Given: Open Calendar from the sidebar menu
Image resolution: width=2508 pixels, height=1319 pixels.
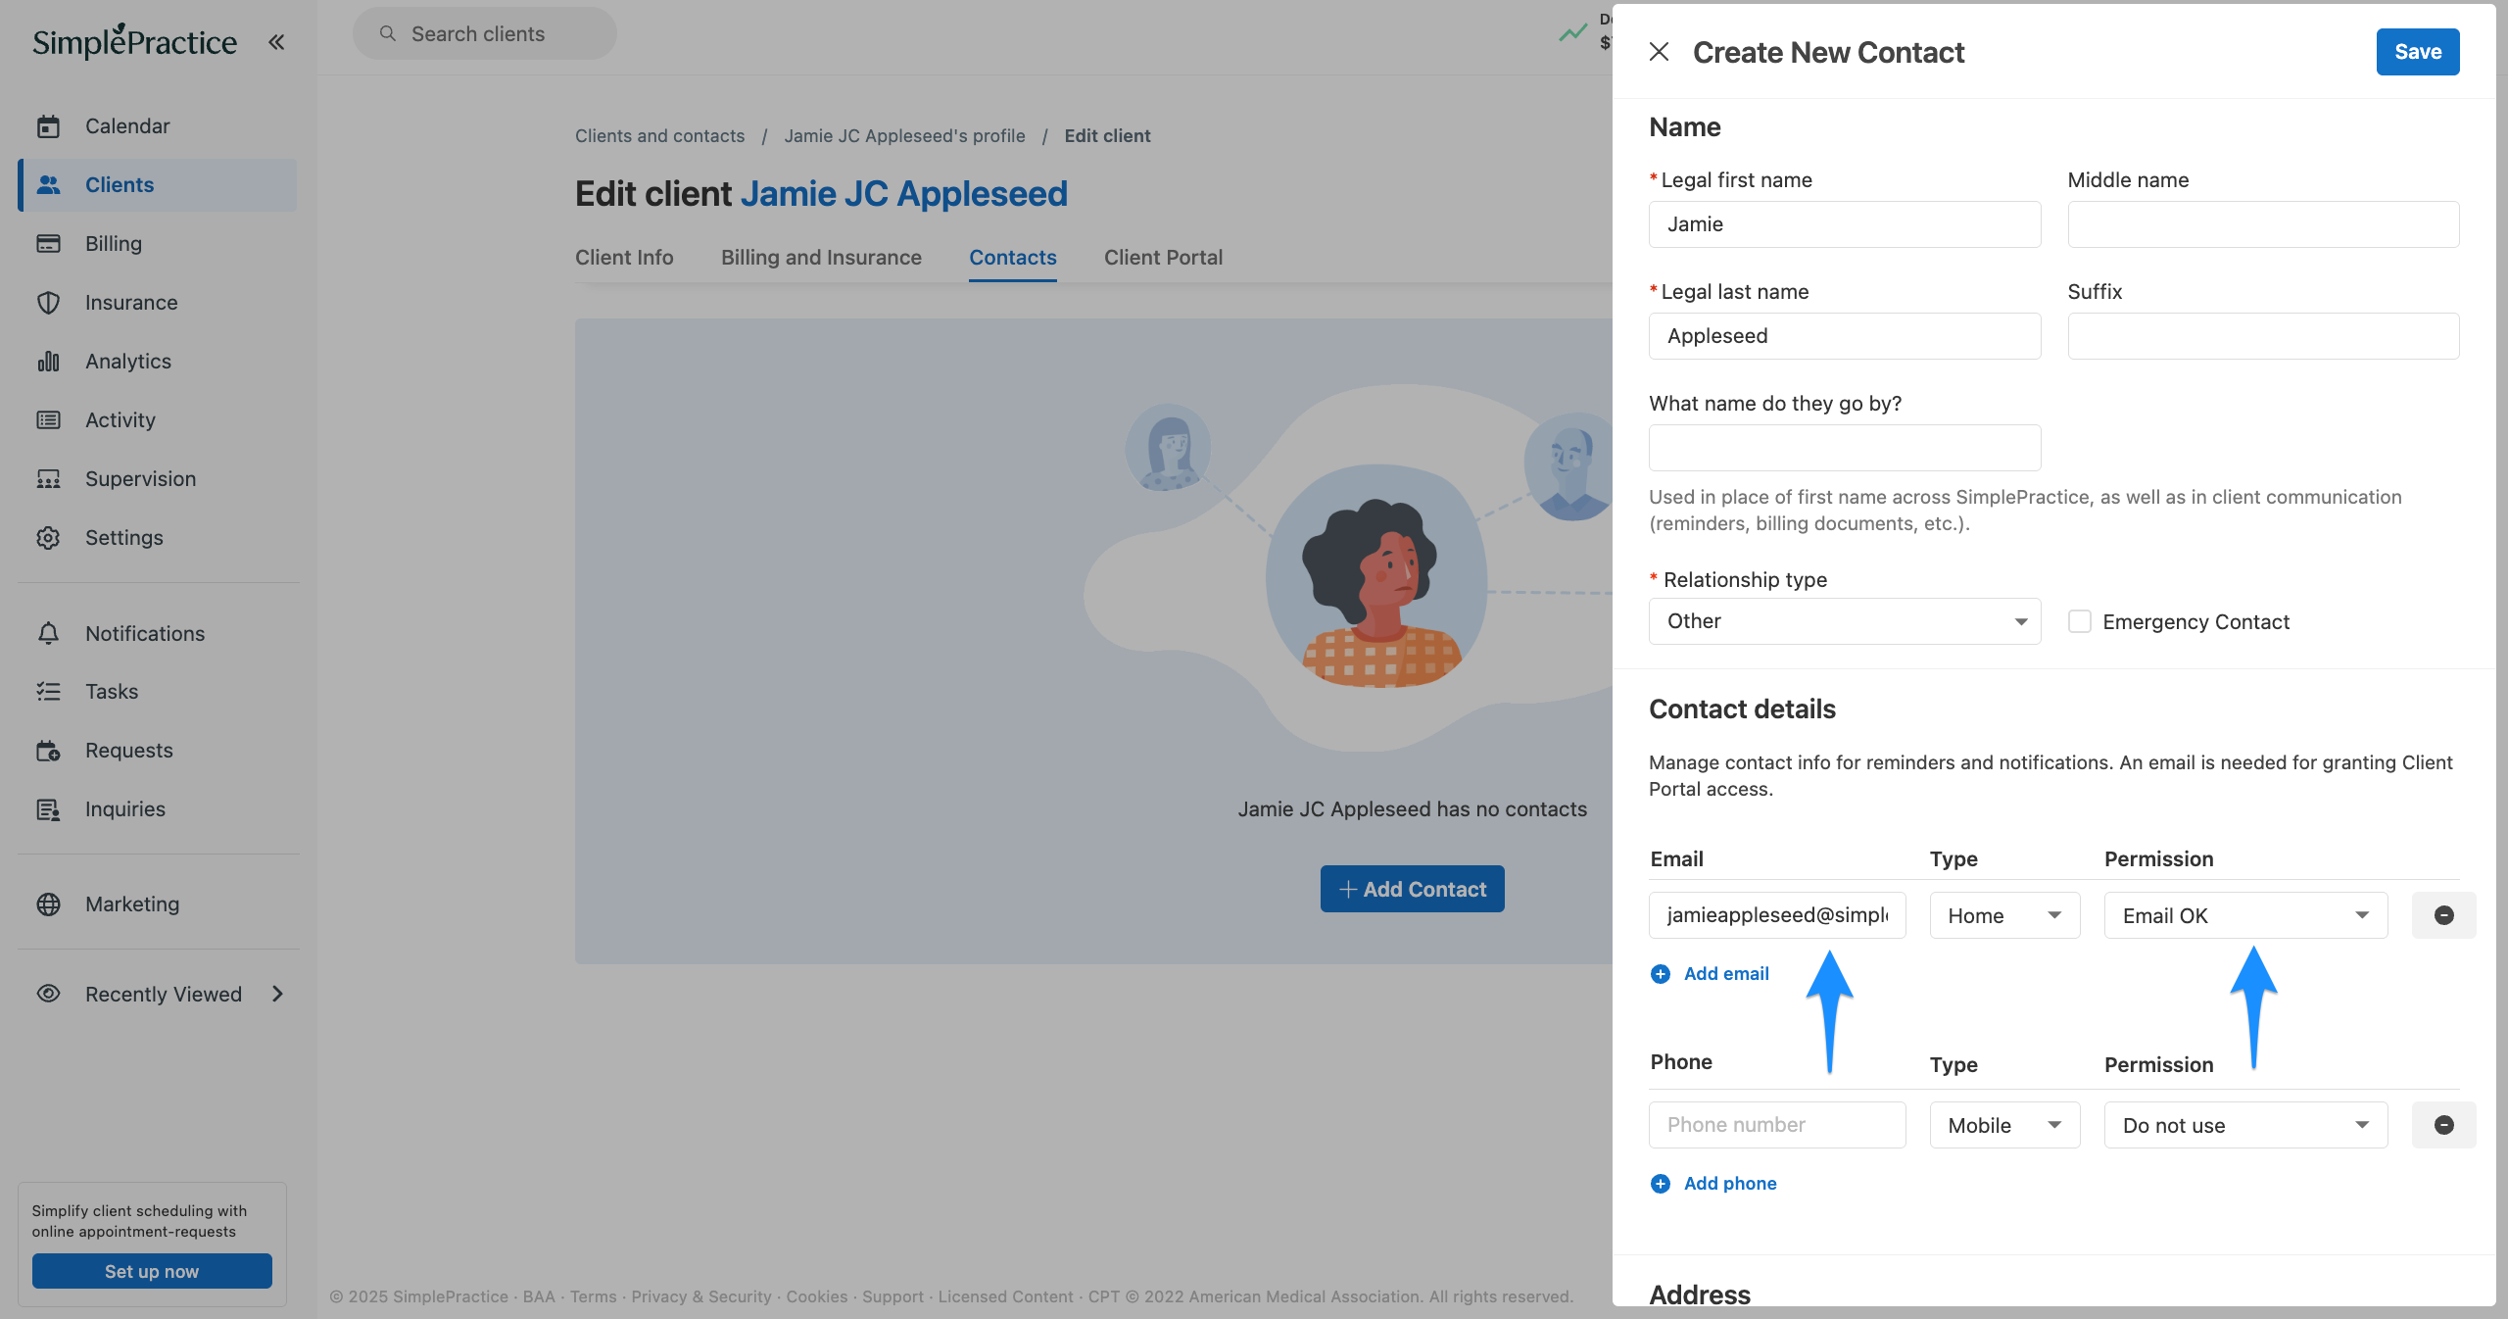Looking at the screenshot, I should click(x=158, y=126).
